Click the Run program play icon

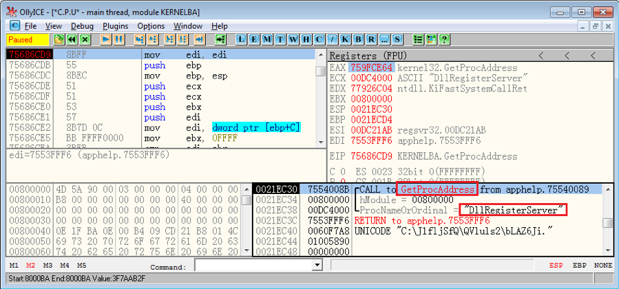(x=106, y=40)
